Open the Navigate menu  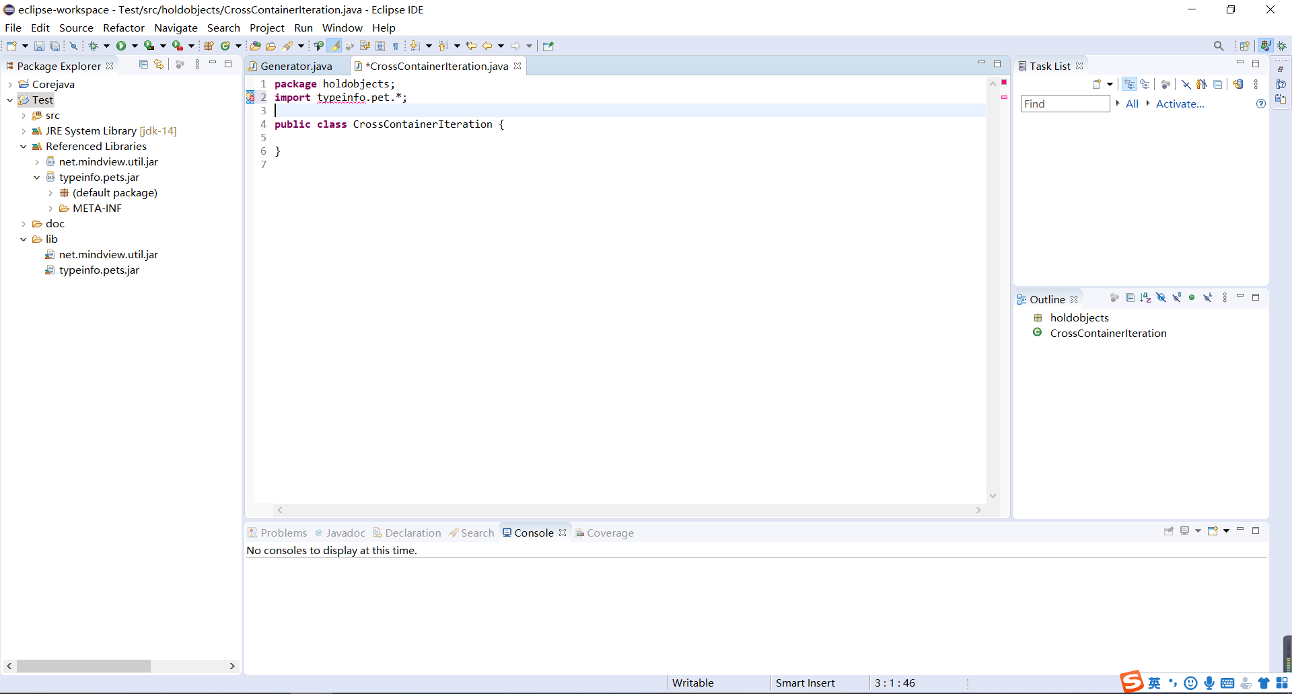tap(176, 28)
